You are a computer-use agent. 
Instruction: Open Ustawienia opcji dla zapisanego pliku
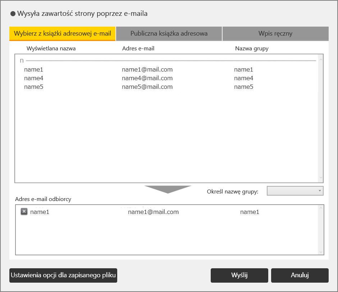tap(63, 275)
